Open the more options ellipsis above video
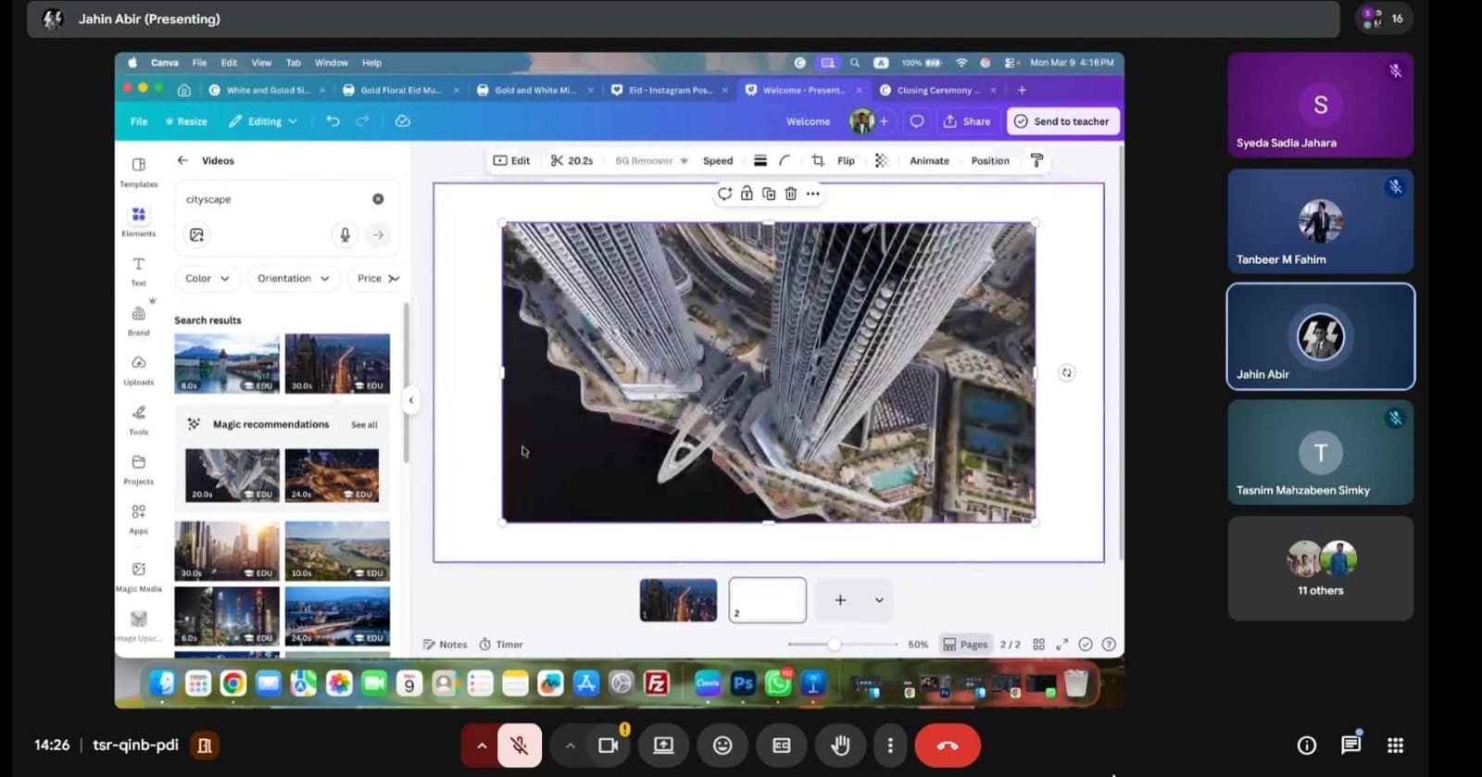The image size is (1482, 777). click(812, 194)
